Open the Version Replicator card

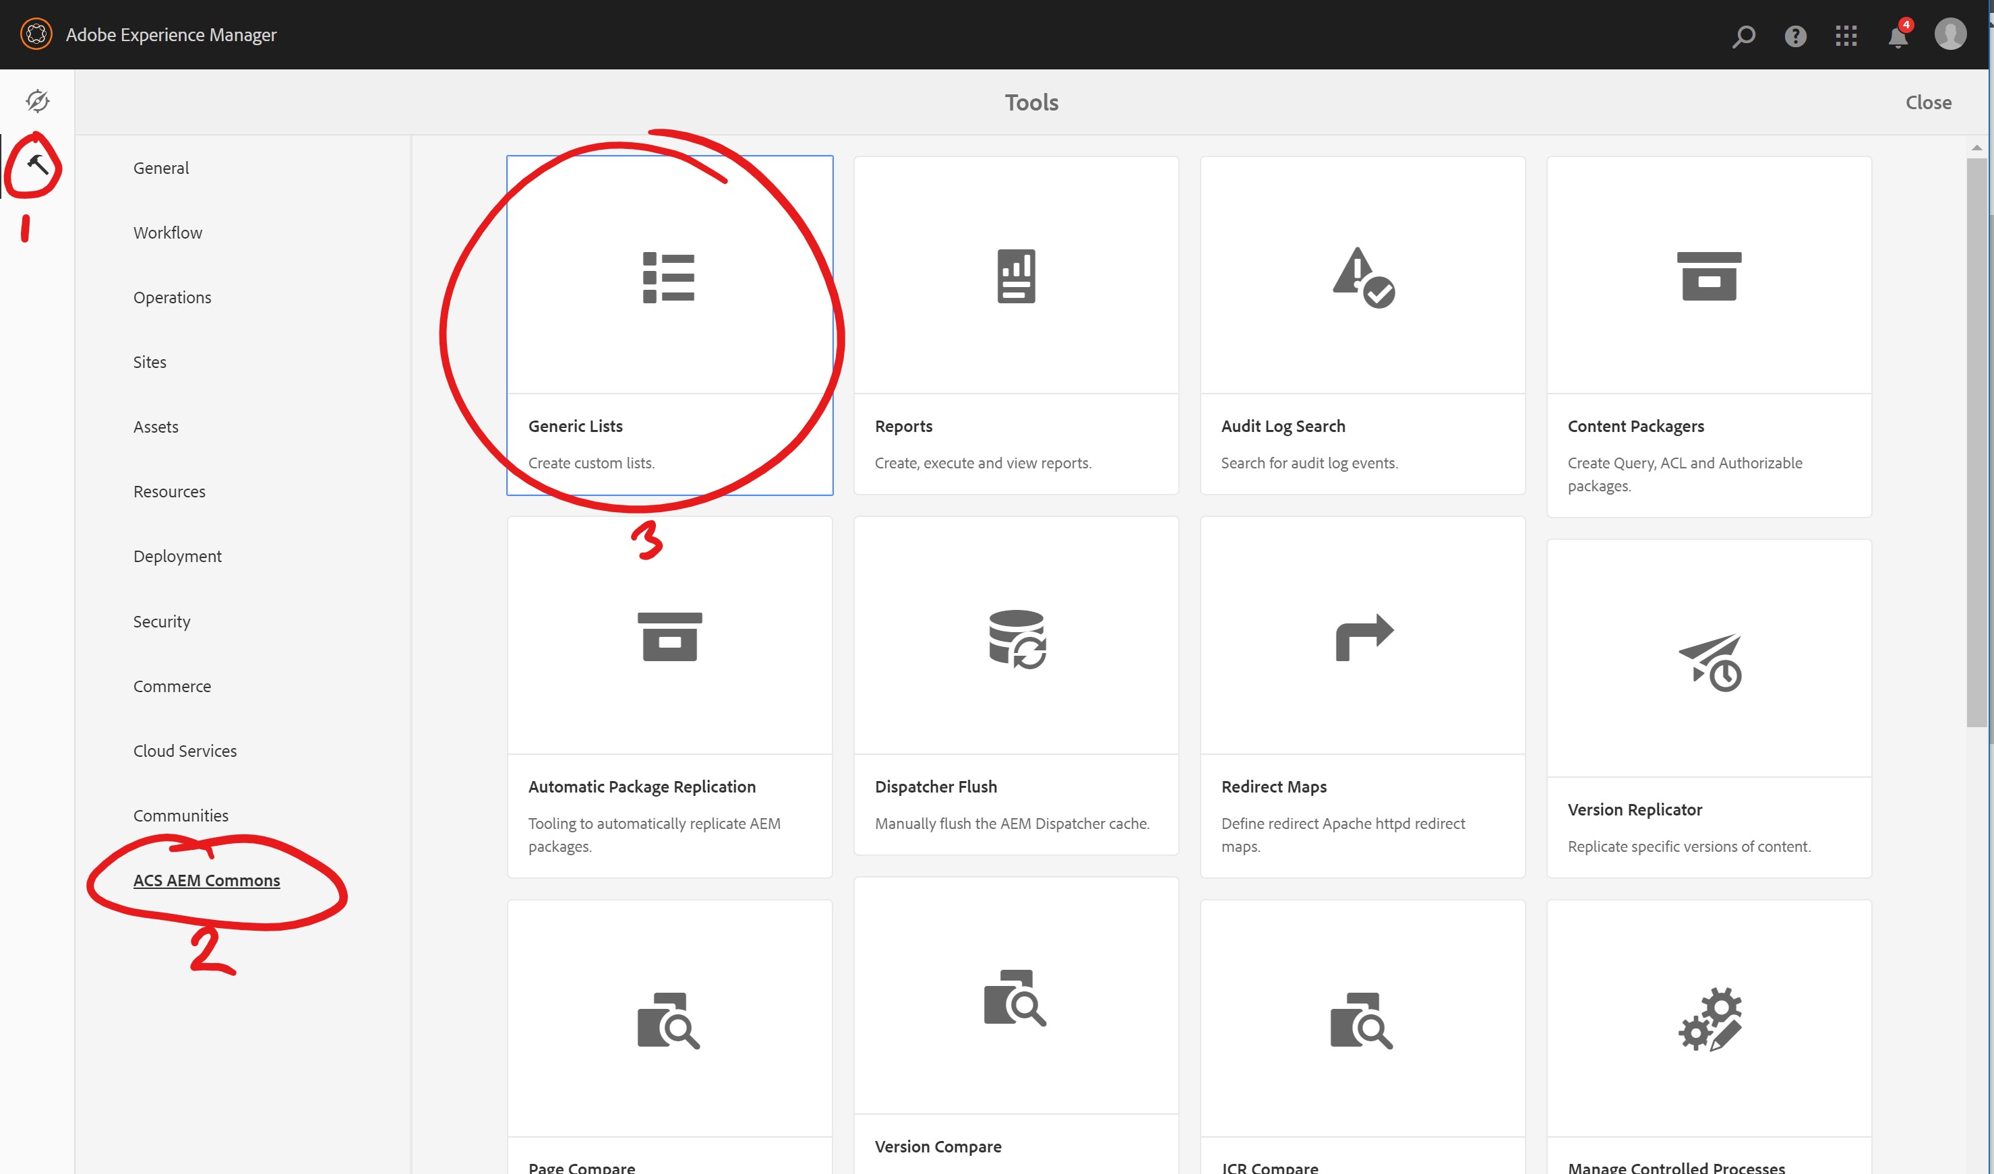(x=1709, y=708)
